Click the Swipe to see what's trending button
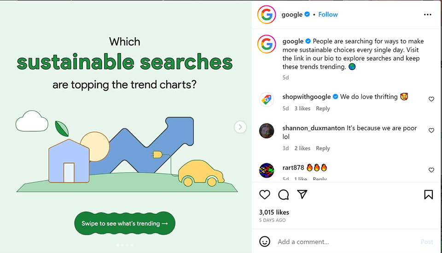This screenshot has width=442, height=253. (x=125, y=224)
